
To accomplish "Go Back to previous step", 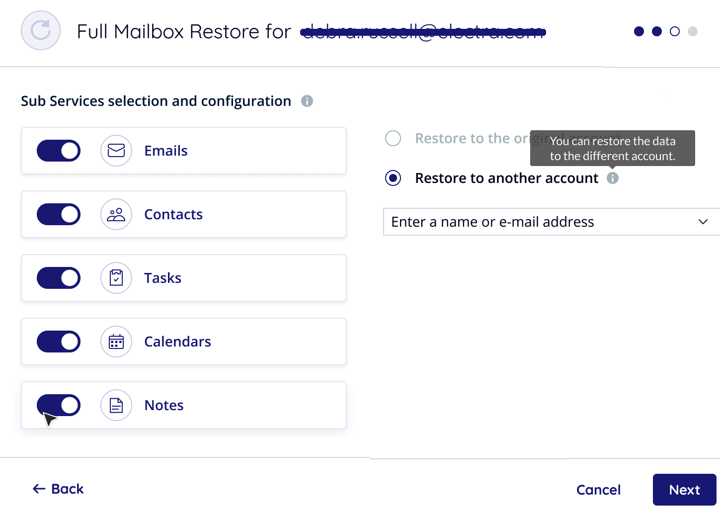I will [58, 489].
